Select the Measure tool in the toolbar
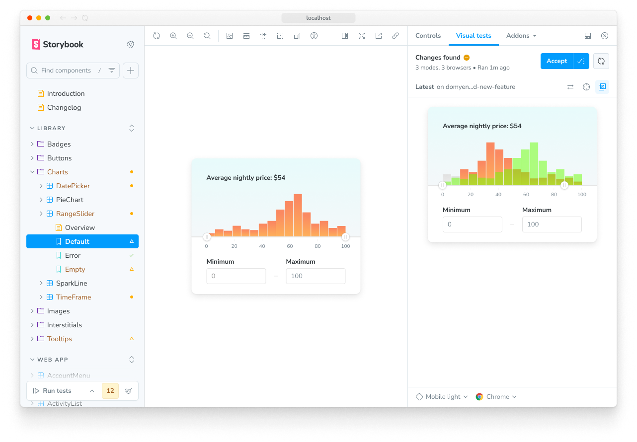This screenshot has width=637, height=442. coord(246,36)
